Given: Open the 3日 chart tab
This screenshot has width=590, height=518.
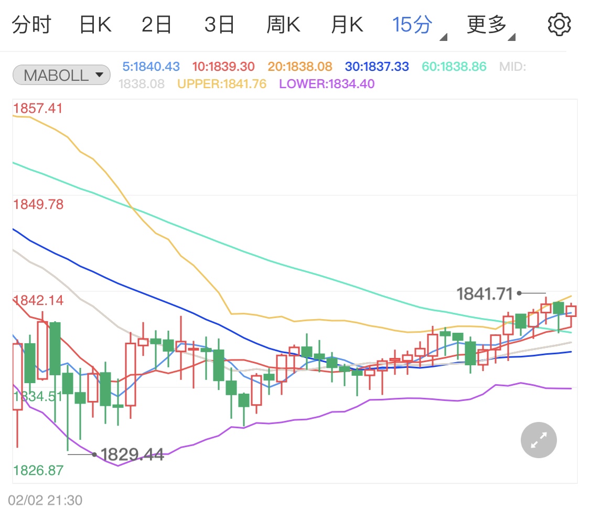Looking at the screenshot, I should (219, 25).
